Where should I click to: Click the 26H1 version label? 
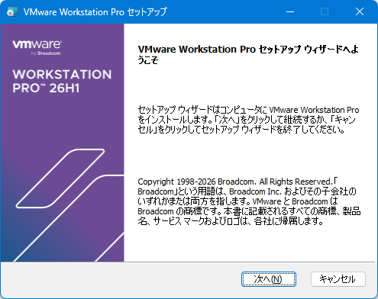coord(64,88)
